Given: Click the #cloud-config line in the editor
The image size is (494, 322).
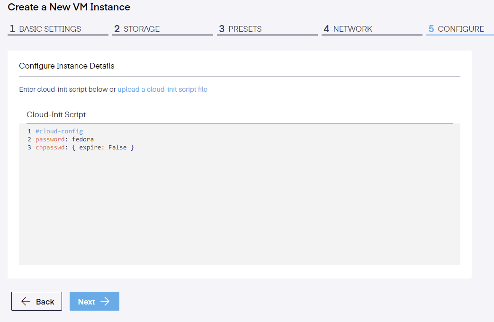Looking at the screenshot, I should [59, 131].
